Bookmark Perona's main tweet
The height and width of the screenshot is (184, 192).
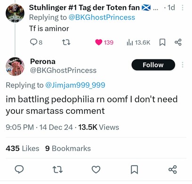135,169
